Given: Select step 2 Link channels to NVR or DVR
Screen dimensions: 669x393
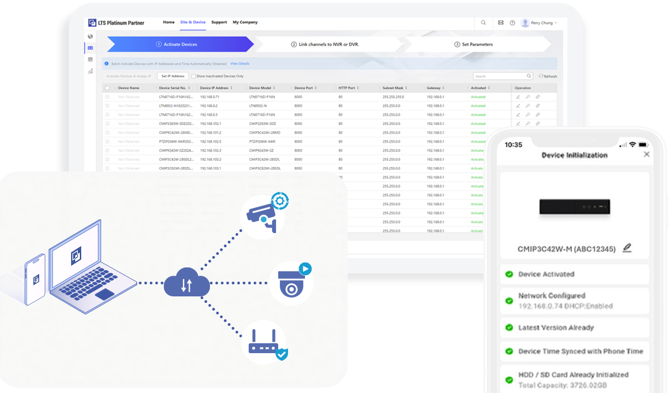Looking at the screenshot, I should (x=325, y=44).
